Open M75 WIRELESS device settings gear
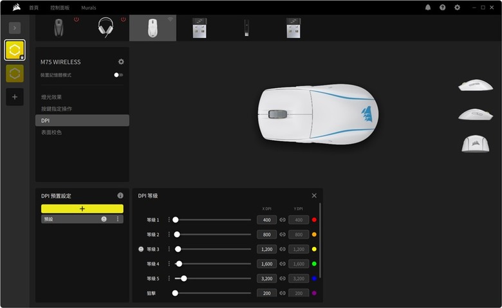Image resolution: width=502 pixels, height=308 pixels. tap(121, 62)
